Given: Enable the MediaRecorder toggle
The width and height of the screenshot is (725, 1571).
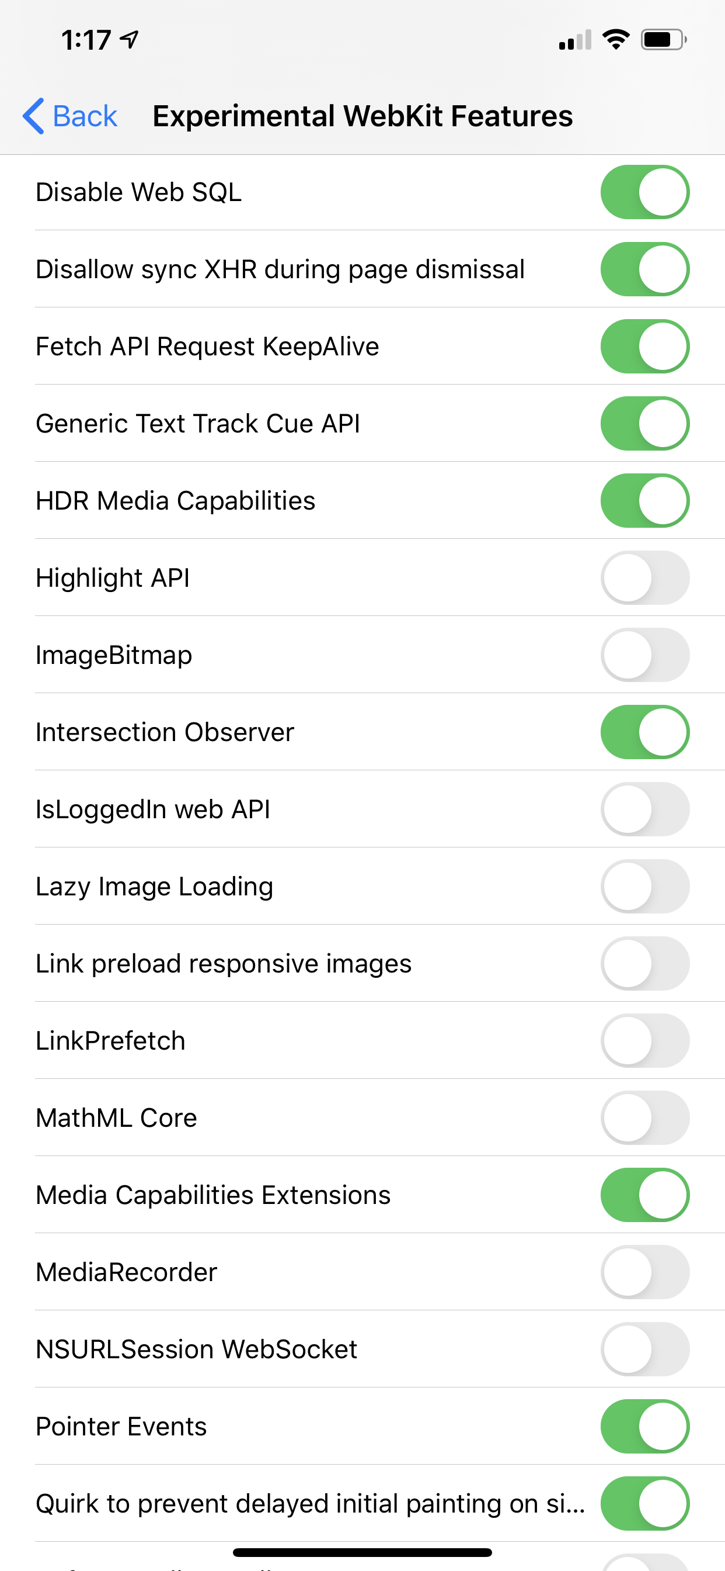Looking at the screenshot, I should tap(644, 1272).
